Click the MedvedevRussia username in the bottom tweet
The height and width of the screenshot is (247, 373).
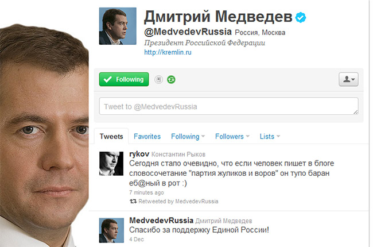click(161, 221)
